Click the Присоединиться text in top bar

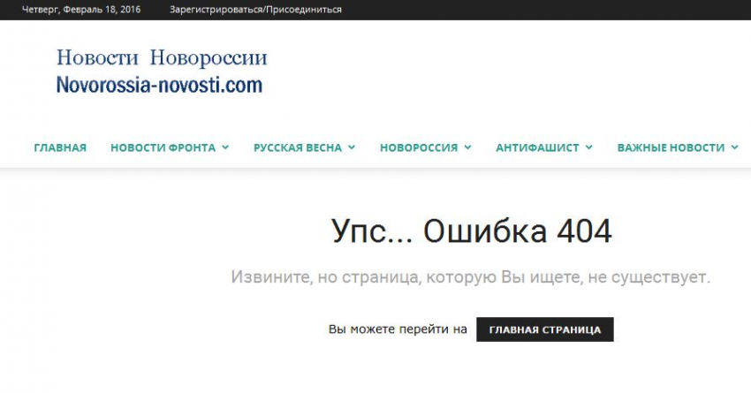[x=304, y=10]
